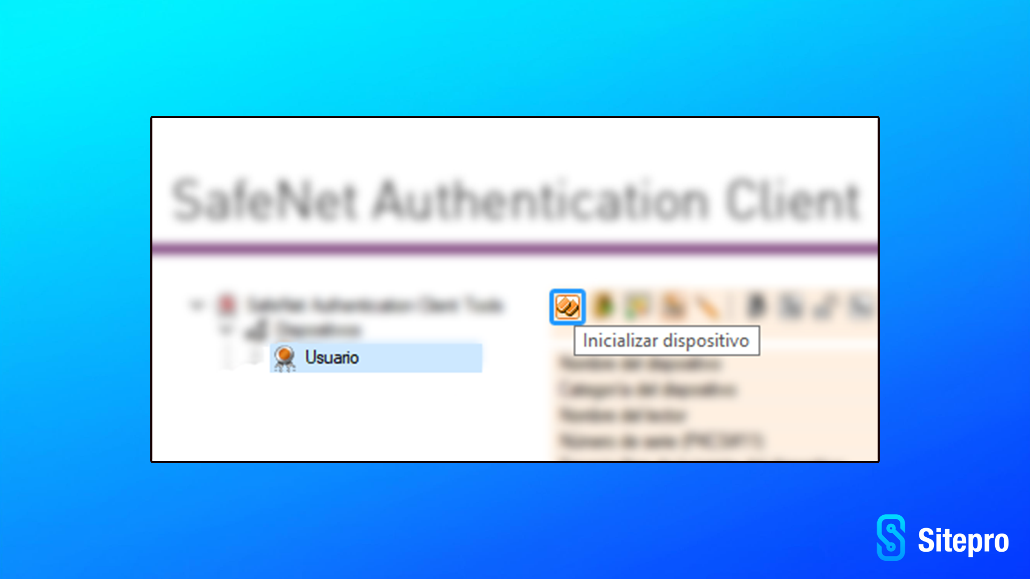Click the Sitepro brand text
This screenshot has height=579, width=1030.
(x=963, y=540)
